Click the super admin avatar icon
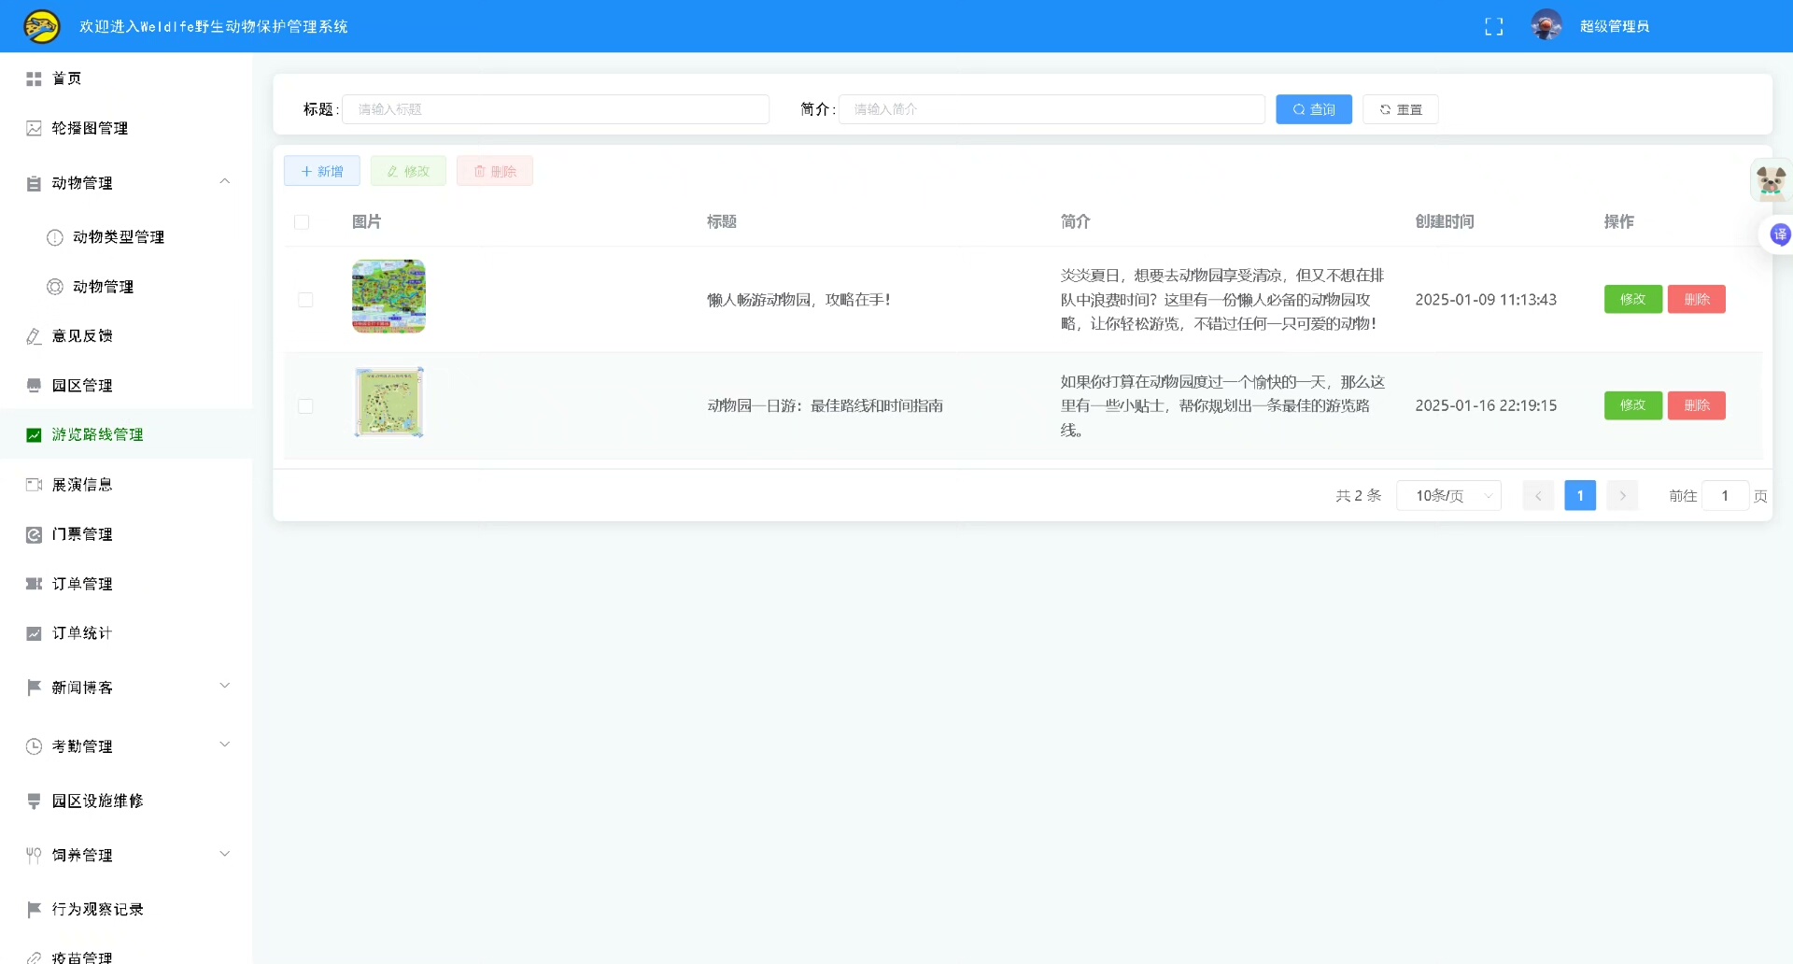1793x964 pixels. point(1546,26)
